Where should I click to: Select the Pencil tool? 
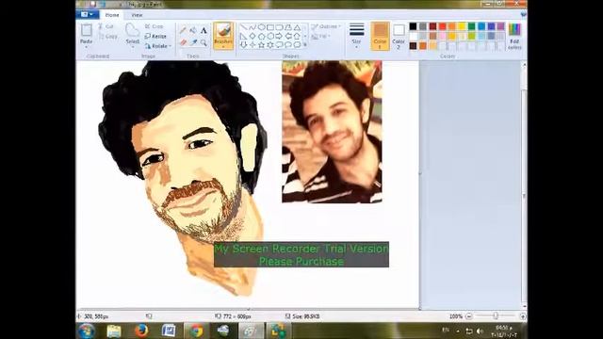(183, 30)
